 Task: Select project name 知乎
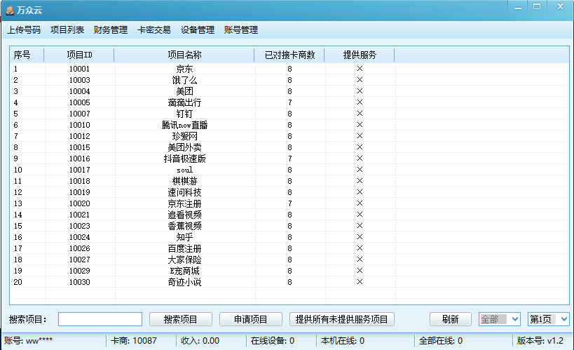click(x=184, y=237)
